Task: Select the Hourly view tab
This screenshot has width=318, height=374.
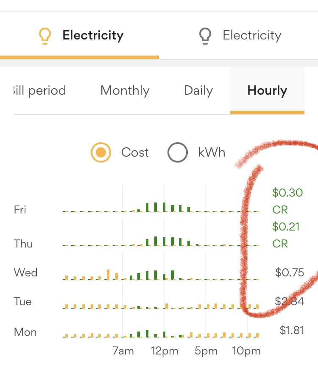Action: tap(267, 90)
